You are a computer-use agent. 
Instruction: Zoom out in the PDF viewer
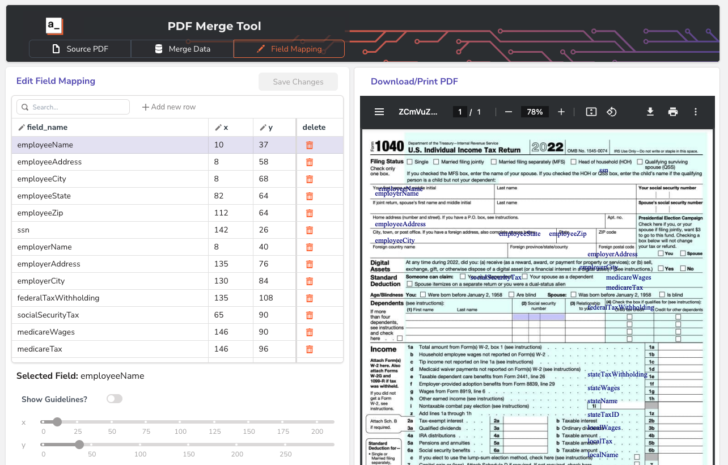(x=509, y=112)
